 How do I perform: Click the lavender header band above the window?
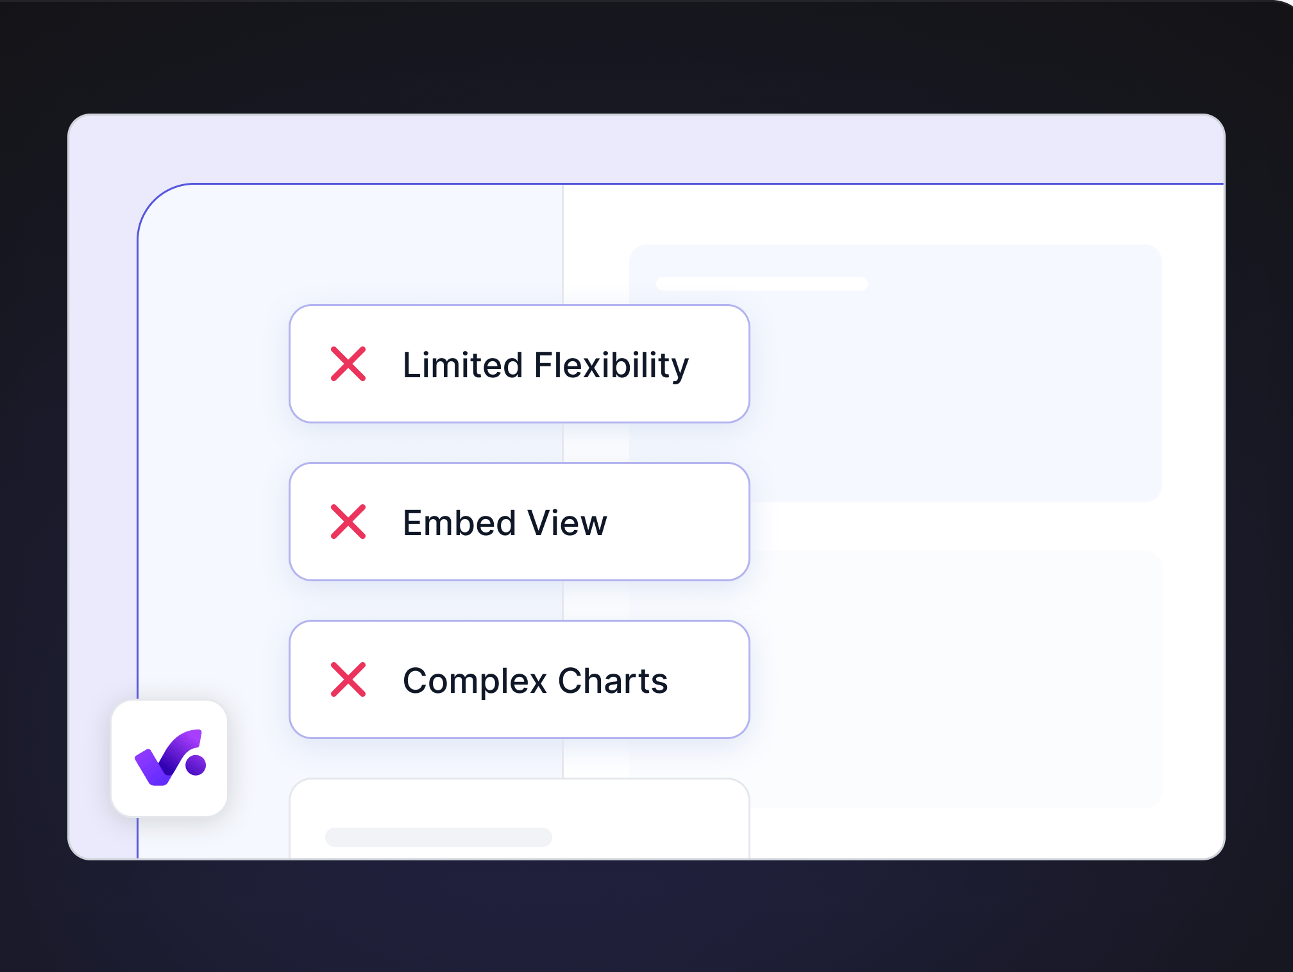[x=641, y=149]
